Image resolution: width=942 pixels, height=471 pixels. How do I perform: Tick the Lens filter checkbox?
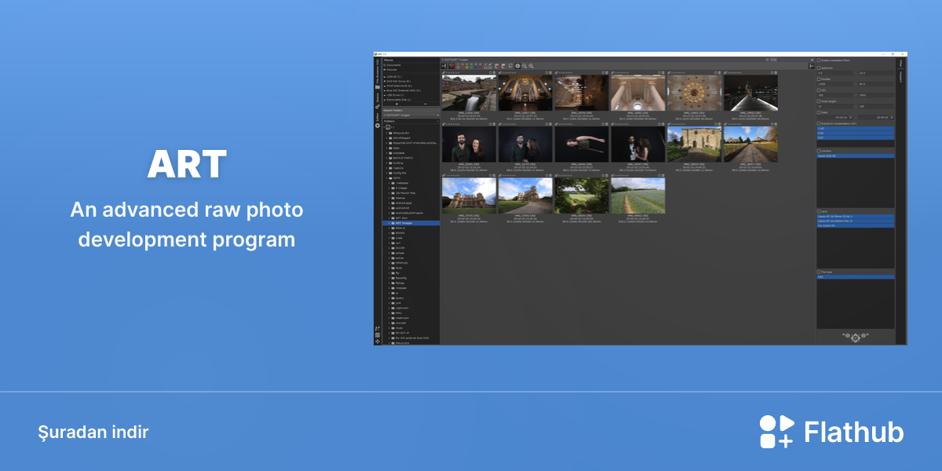819,211
